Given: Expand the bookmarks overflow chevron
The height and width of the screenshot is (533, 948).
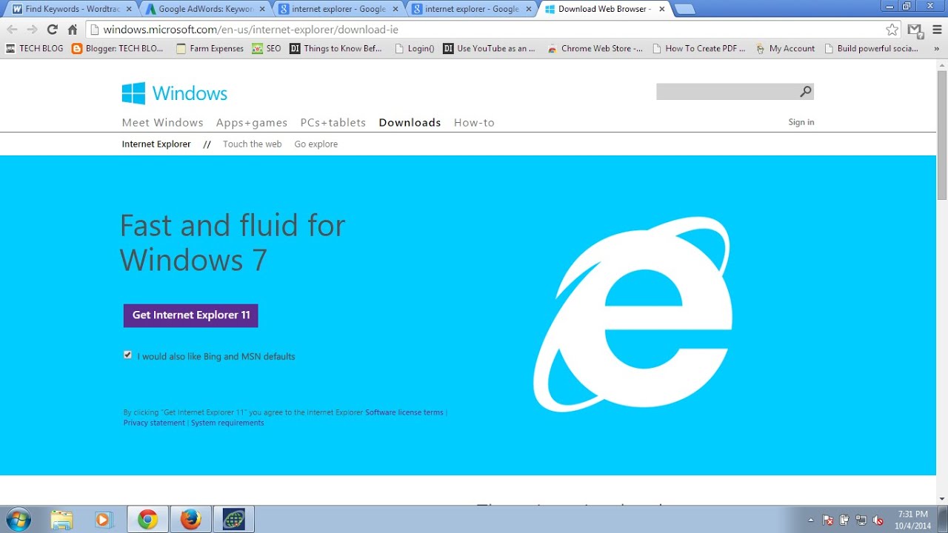Looking at the screenshot, I should [x=937, y=49].
